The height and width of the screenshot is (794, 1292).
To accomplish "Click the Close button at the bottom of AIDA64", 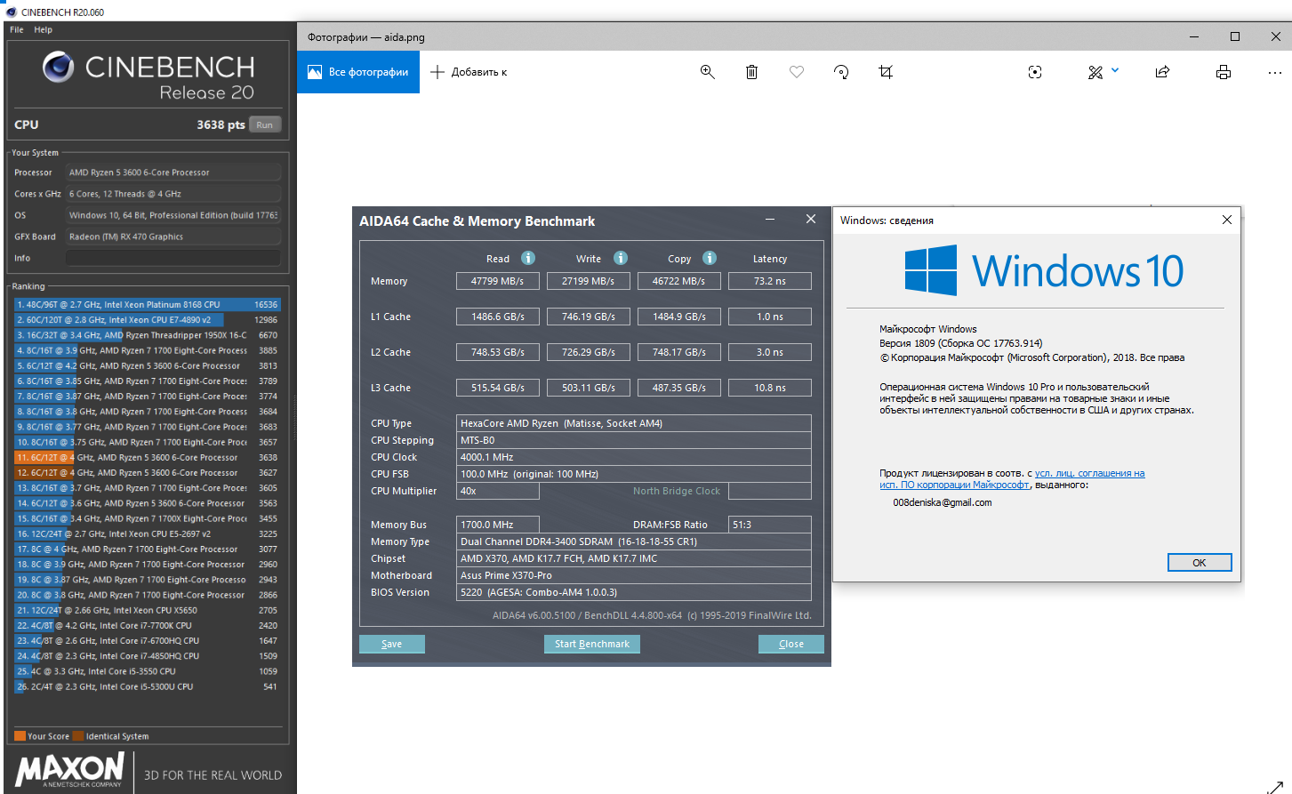I will (791, 644).
